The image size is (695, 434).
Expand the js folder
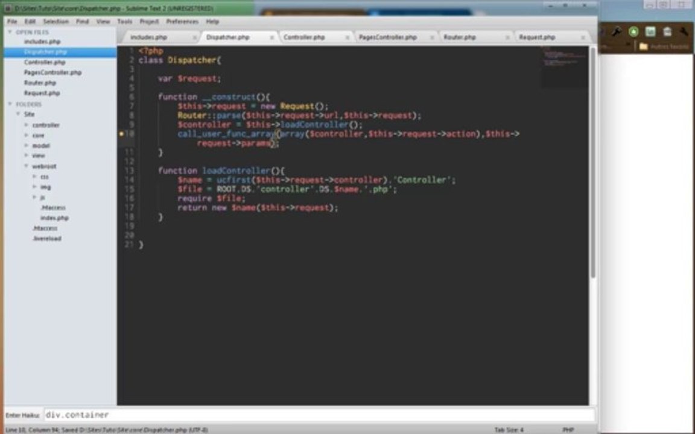(x=34, y=197)
